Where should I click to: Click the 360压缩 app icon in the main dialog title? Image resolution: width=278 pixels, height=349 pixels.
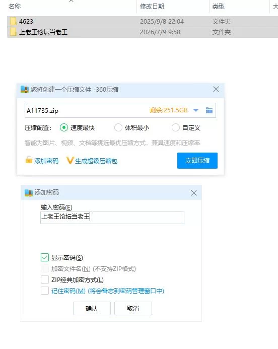(x=25, y=89)
